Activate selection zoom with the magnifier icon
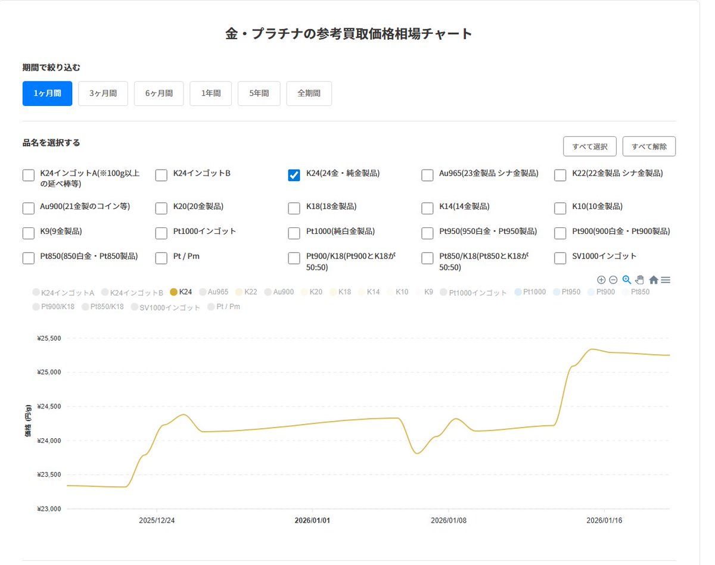The height and width of the screenshot is (565, 715). (x=626, y=280)
